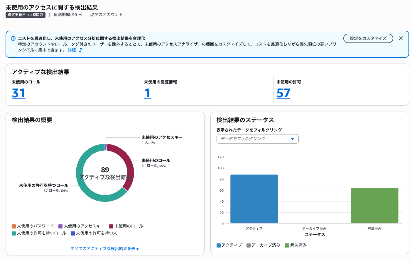Screen dimensions: 412x261
Task: Click the gray アーカイブ済み legend swatch
Action: [249, 245]
